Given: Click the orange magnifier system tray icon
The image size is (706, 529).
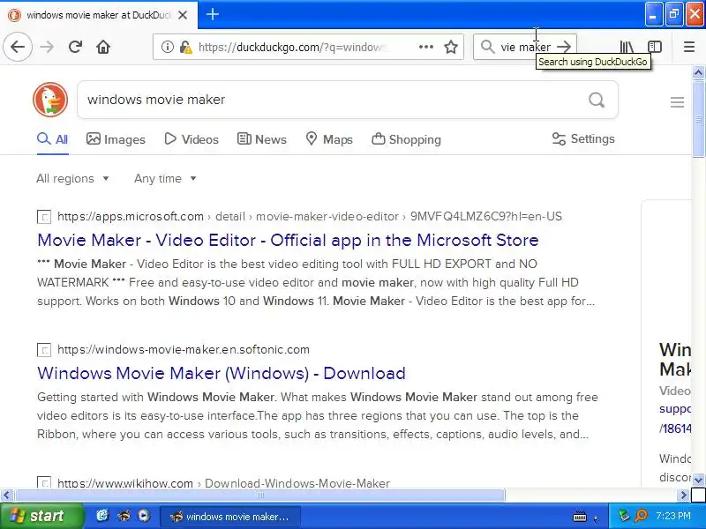Looking at the screenshot, I should pyautogui.click(x=641, y=516).
